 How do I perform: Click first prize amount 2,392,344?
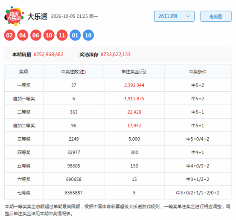pyautogui.click(x=134, y=85)
